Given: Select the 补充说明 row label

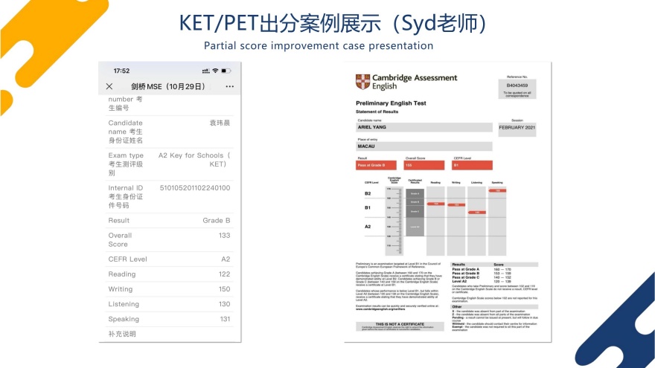Looking at the screenshot, I should click(x=122, y=334).
